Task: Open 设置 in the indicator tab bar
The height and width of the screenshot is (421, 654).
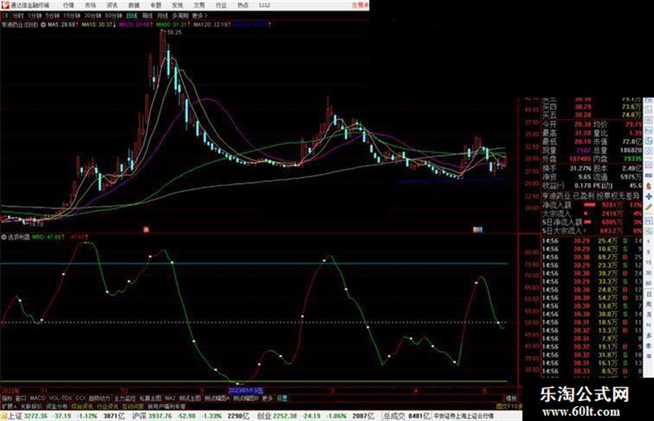Action: click(x=282, y=398)
